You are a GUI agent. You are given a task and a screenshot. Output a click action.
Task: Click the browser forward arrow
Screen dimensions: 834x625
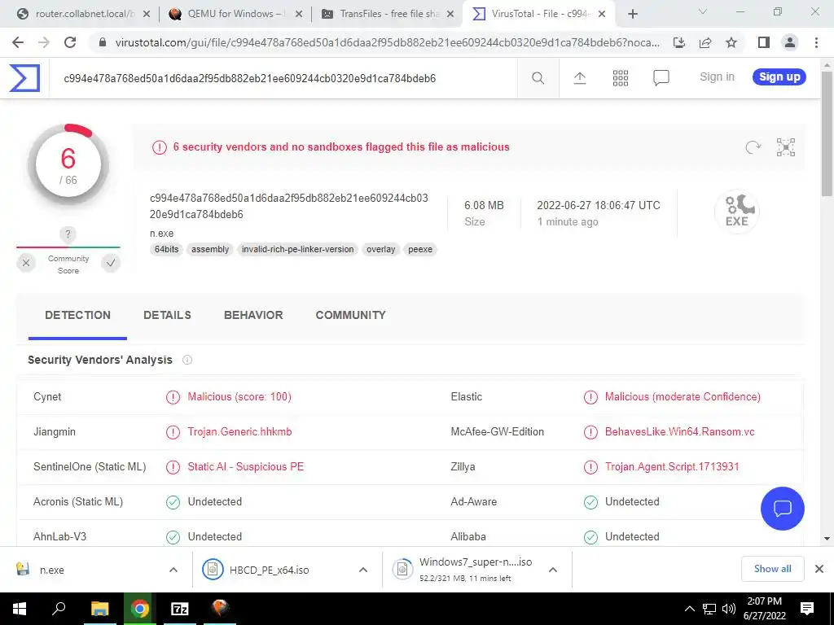(44, 42)
